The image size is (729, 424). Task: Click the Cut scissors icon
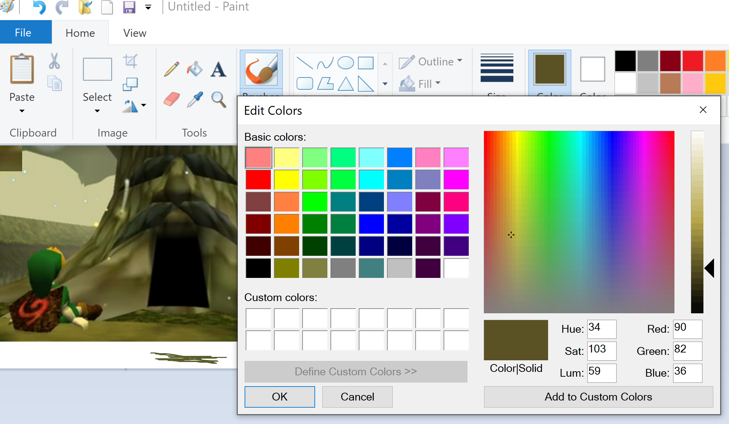[54, 61]
